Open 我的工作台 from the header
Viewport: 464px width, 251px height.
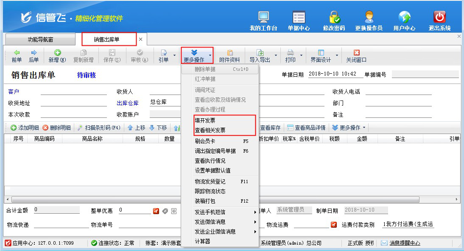(x=263, y=17)
